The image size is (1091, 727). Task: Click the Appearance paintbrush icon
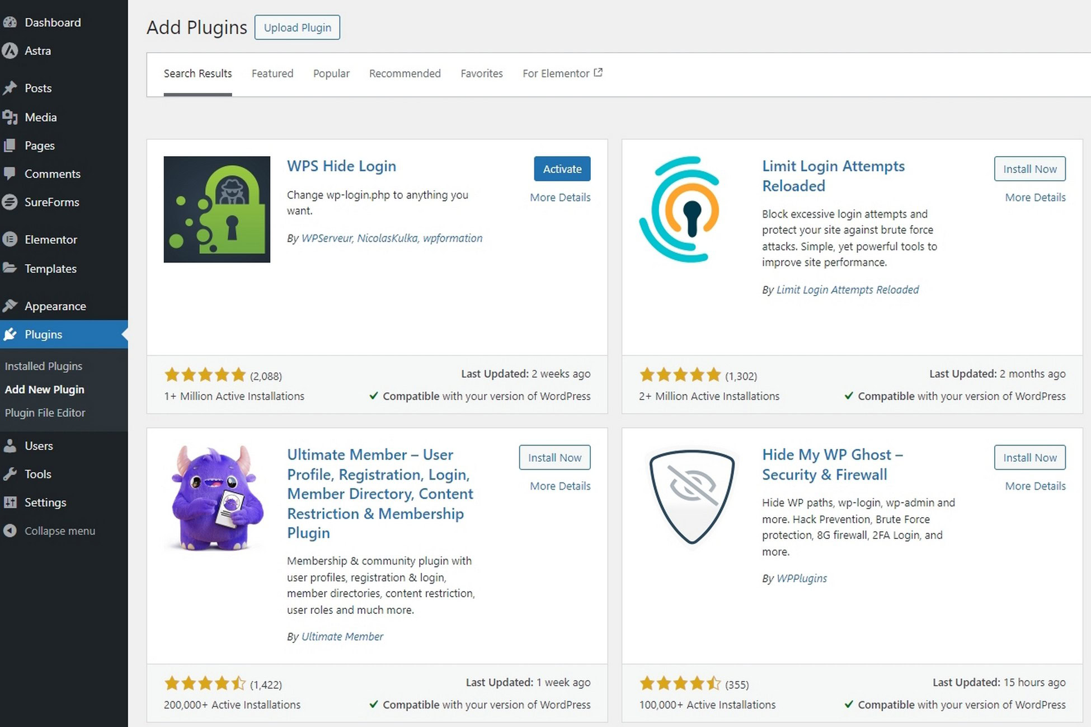coord(10,306)
